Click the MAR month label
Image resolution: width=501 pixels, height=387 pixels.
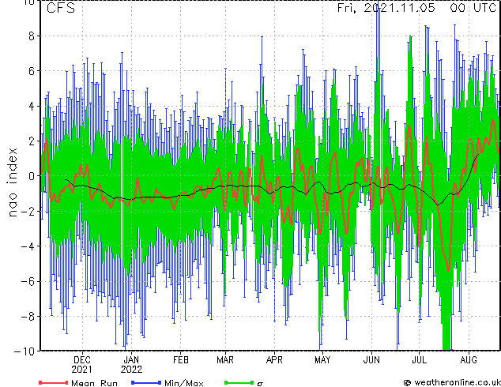tap(225, 360)
